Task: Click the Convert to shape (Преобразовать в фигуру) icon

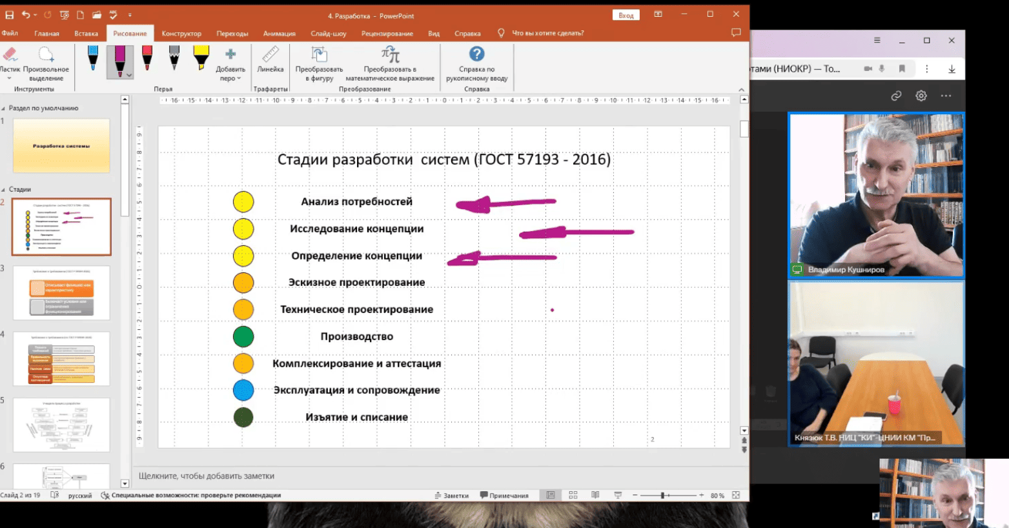Action: point(319,55)
